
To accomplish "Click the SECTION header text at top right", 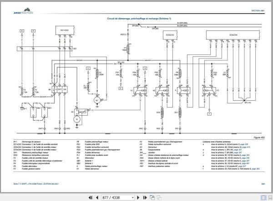I will [258, 10].
